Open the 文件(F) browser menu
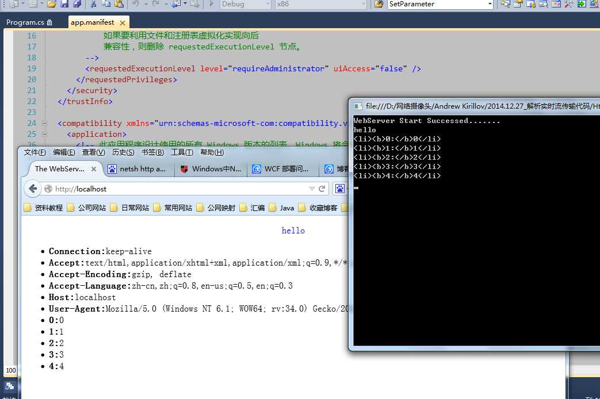Viewport: 600px width, 399px height. pos(35,152)
